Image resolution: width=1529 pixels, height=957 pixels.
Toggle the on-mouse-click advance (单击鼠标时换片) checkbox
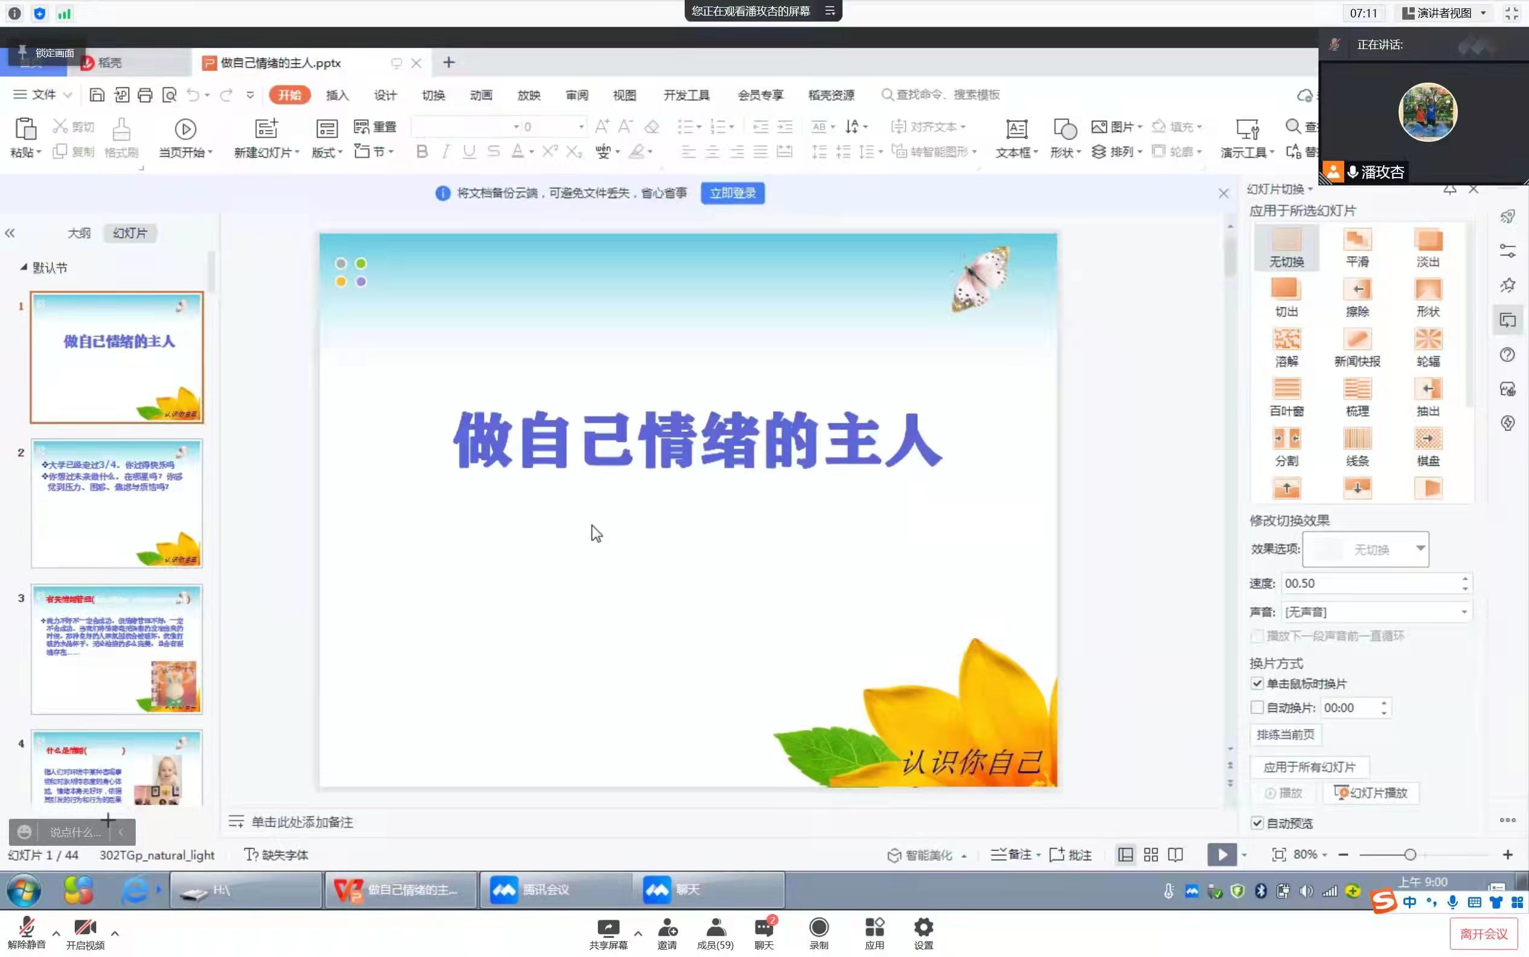[1257, 683]
